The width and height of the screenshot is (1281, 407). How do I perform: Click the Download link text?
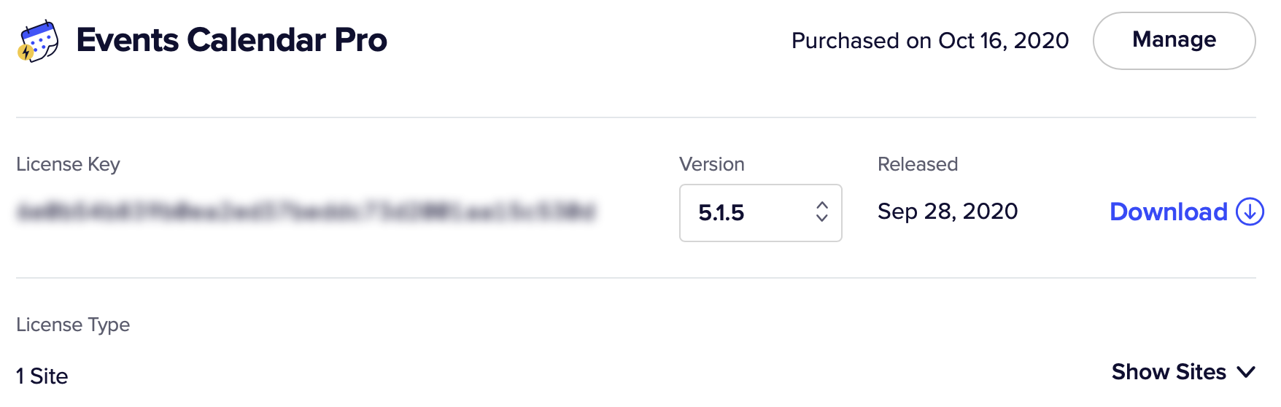click(1169, 212)
